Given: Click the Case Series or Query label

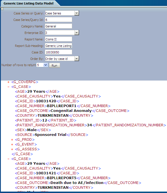Looking at the screenshot, I should (28, 13).
